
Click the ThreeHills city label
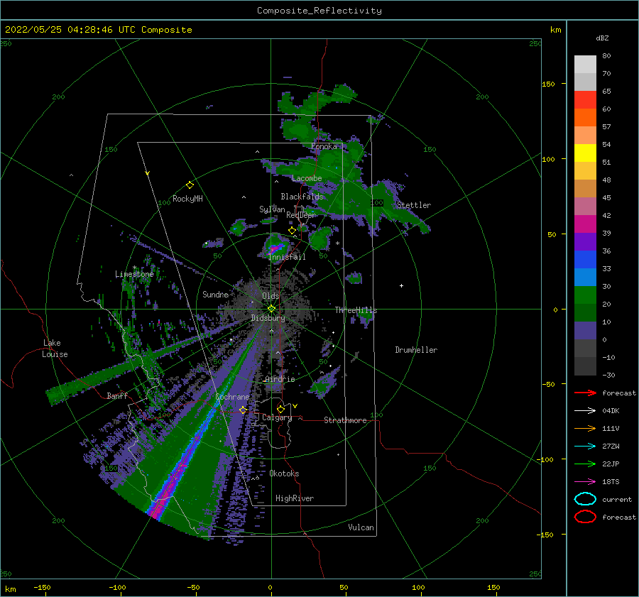pyautogui.click(x=356, y=310)
